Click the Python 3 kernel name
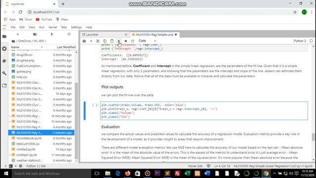This screenshot has width=316, height=178. [x=300, y=41]
